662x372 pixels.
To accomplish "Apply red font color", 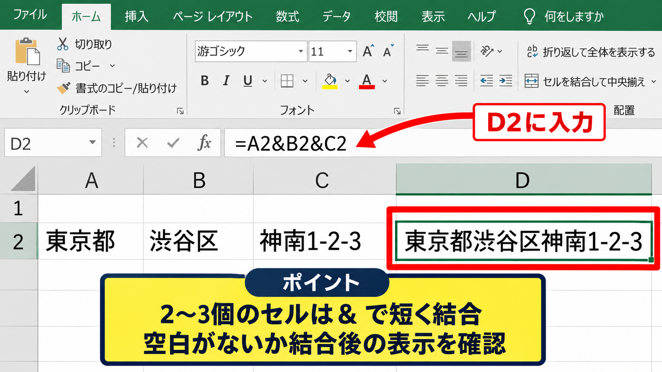I will coord(367,81).
